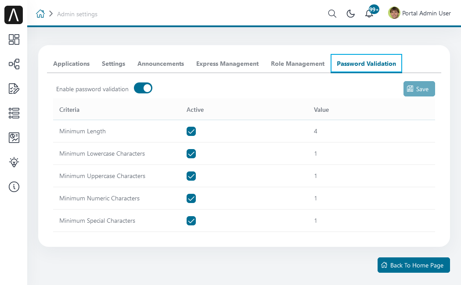Click the Active column header

[x=195, y=110]
